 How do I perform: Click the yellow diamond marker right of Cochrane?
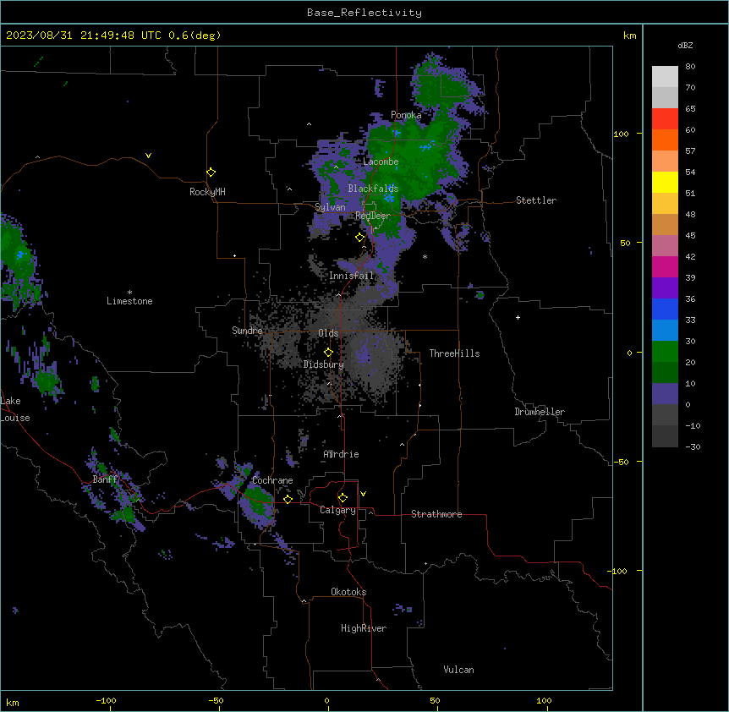point(288,500)
